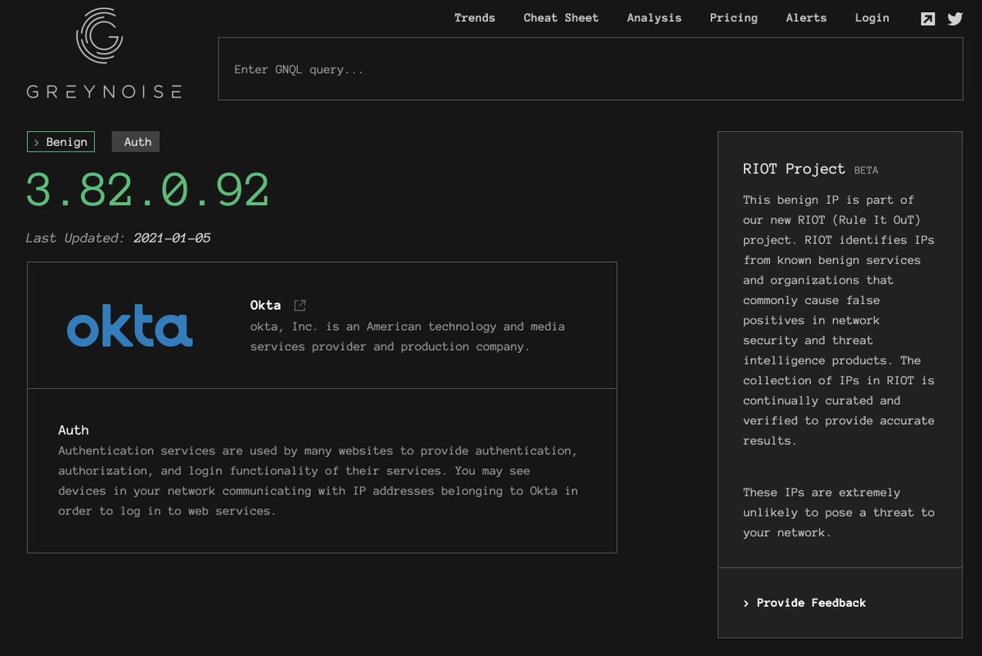The image size is (982, 656).
Task: Click the BETA label beside RIOT Project
Action: 867,170
